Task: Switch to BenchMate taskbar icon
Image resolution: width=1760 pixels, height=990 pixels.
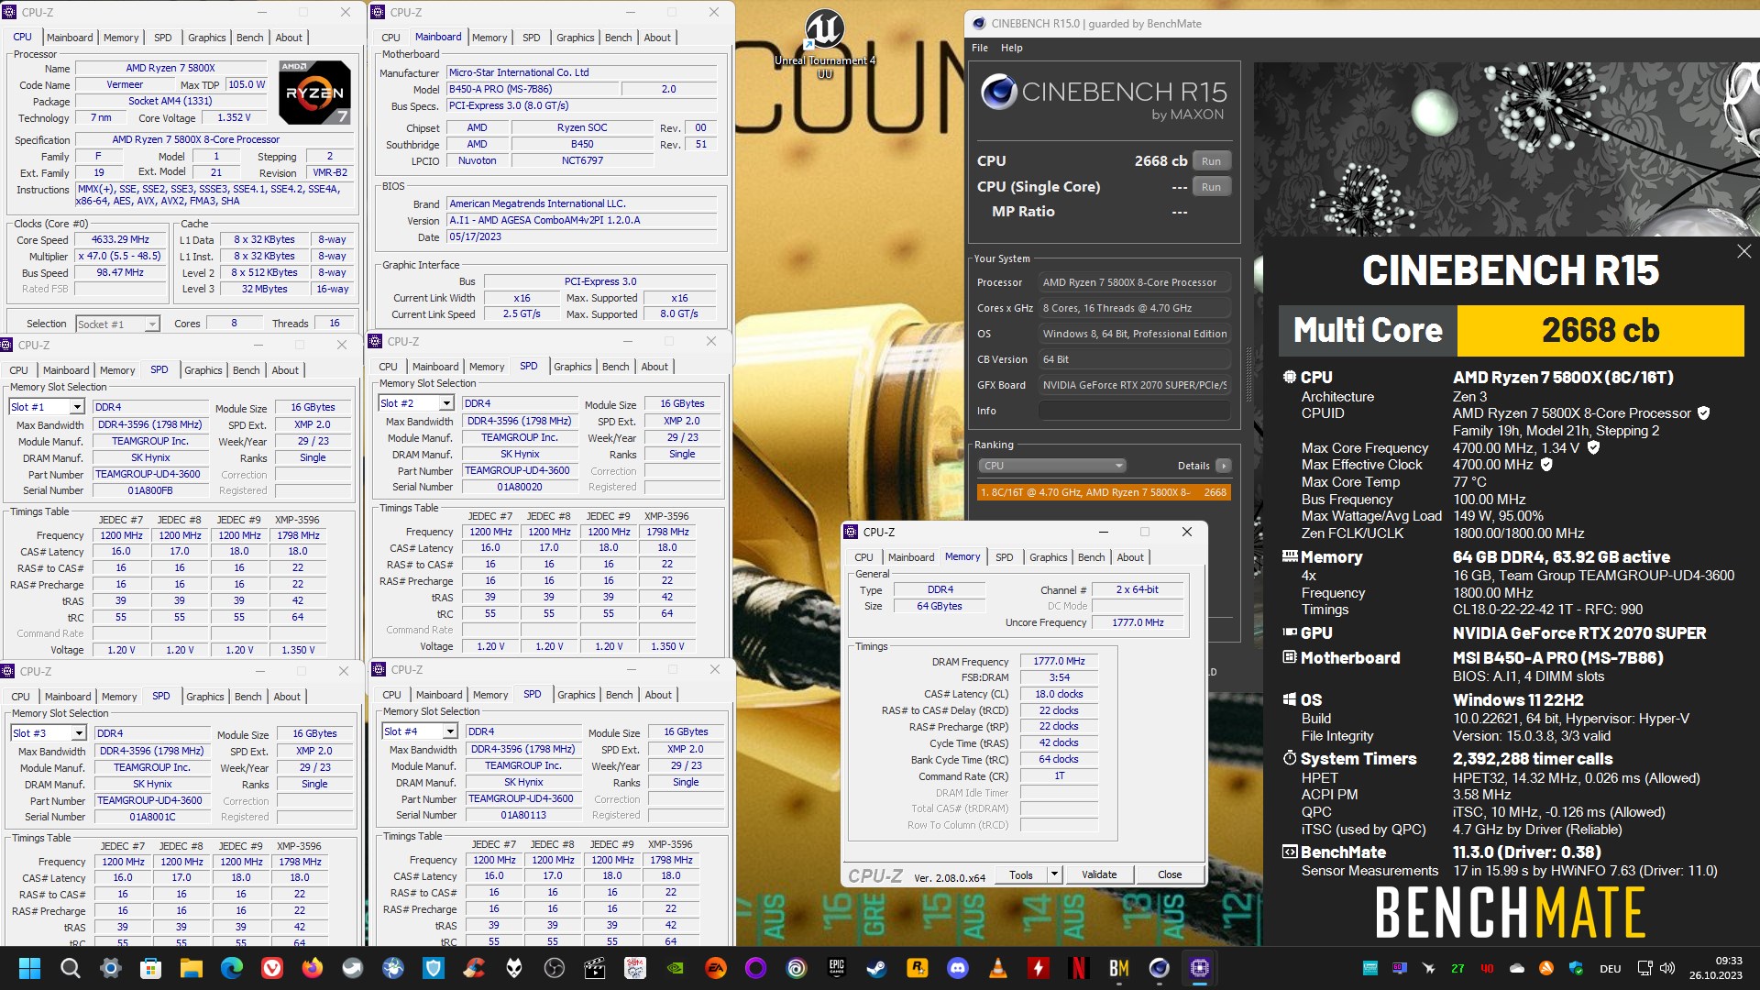Action: pyautogui.click(x=1118, y=968)
